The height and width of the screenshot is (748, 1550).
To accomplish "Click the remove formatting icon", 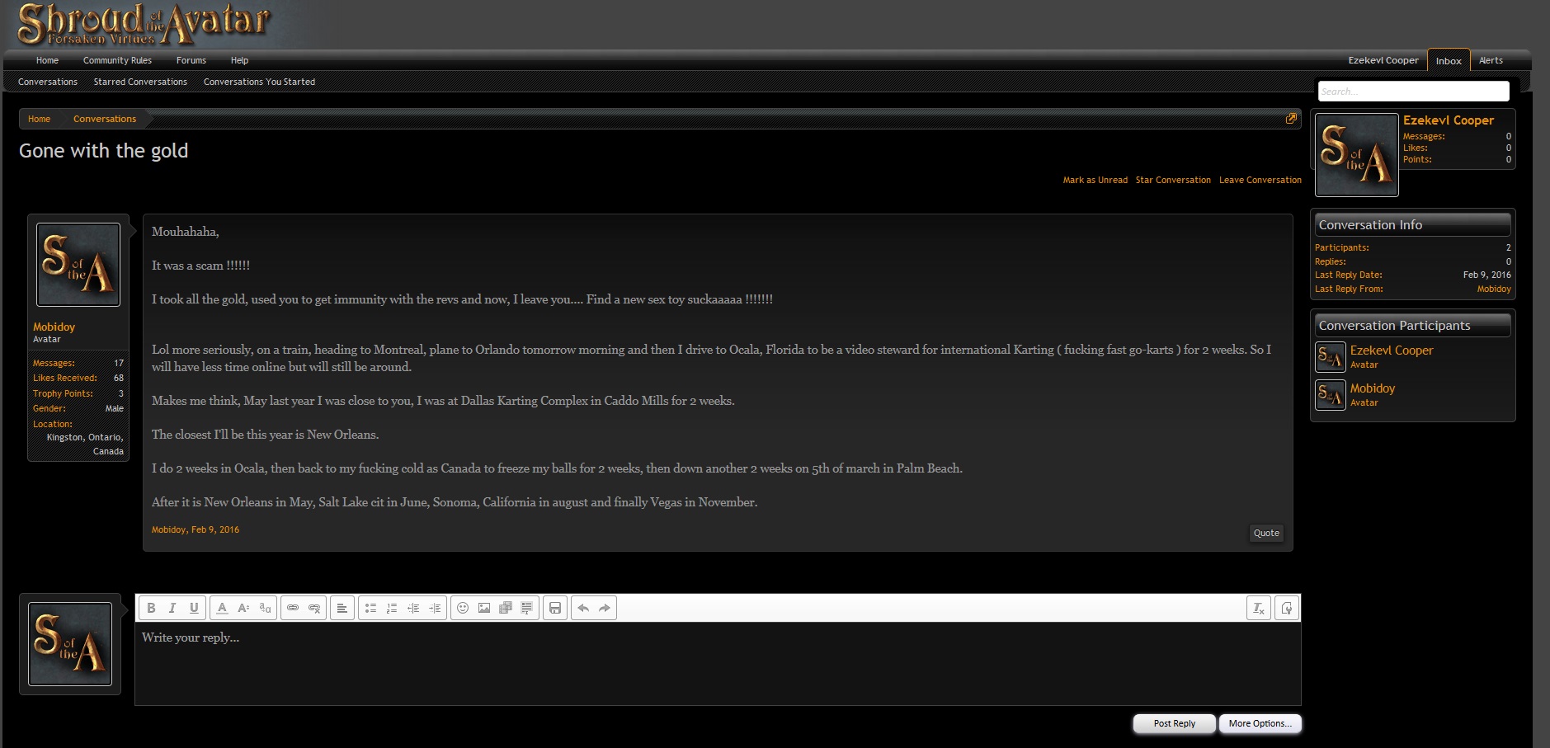I will tap(1259, 609).
